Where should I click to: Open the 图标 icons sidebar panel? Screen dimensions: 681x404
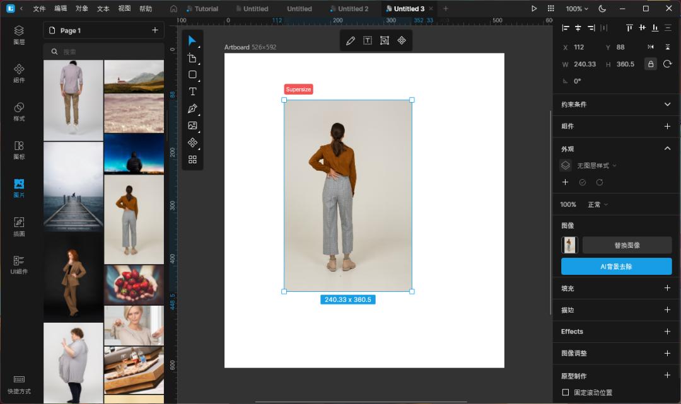(19, 150)
